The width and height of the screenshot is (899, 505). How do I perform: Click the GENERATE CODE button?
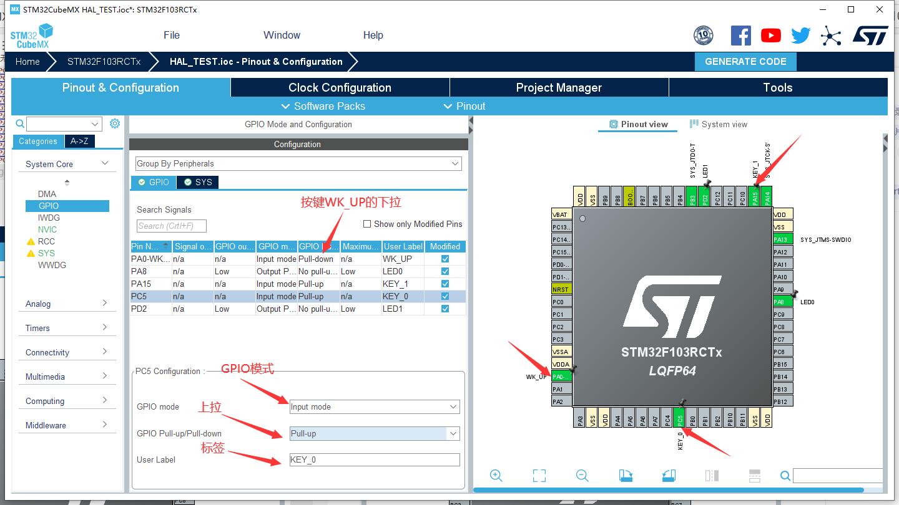745,61
